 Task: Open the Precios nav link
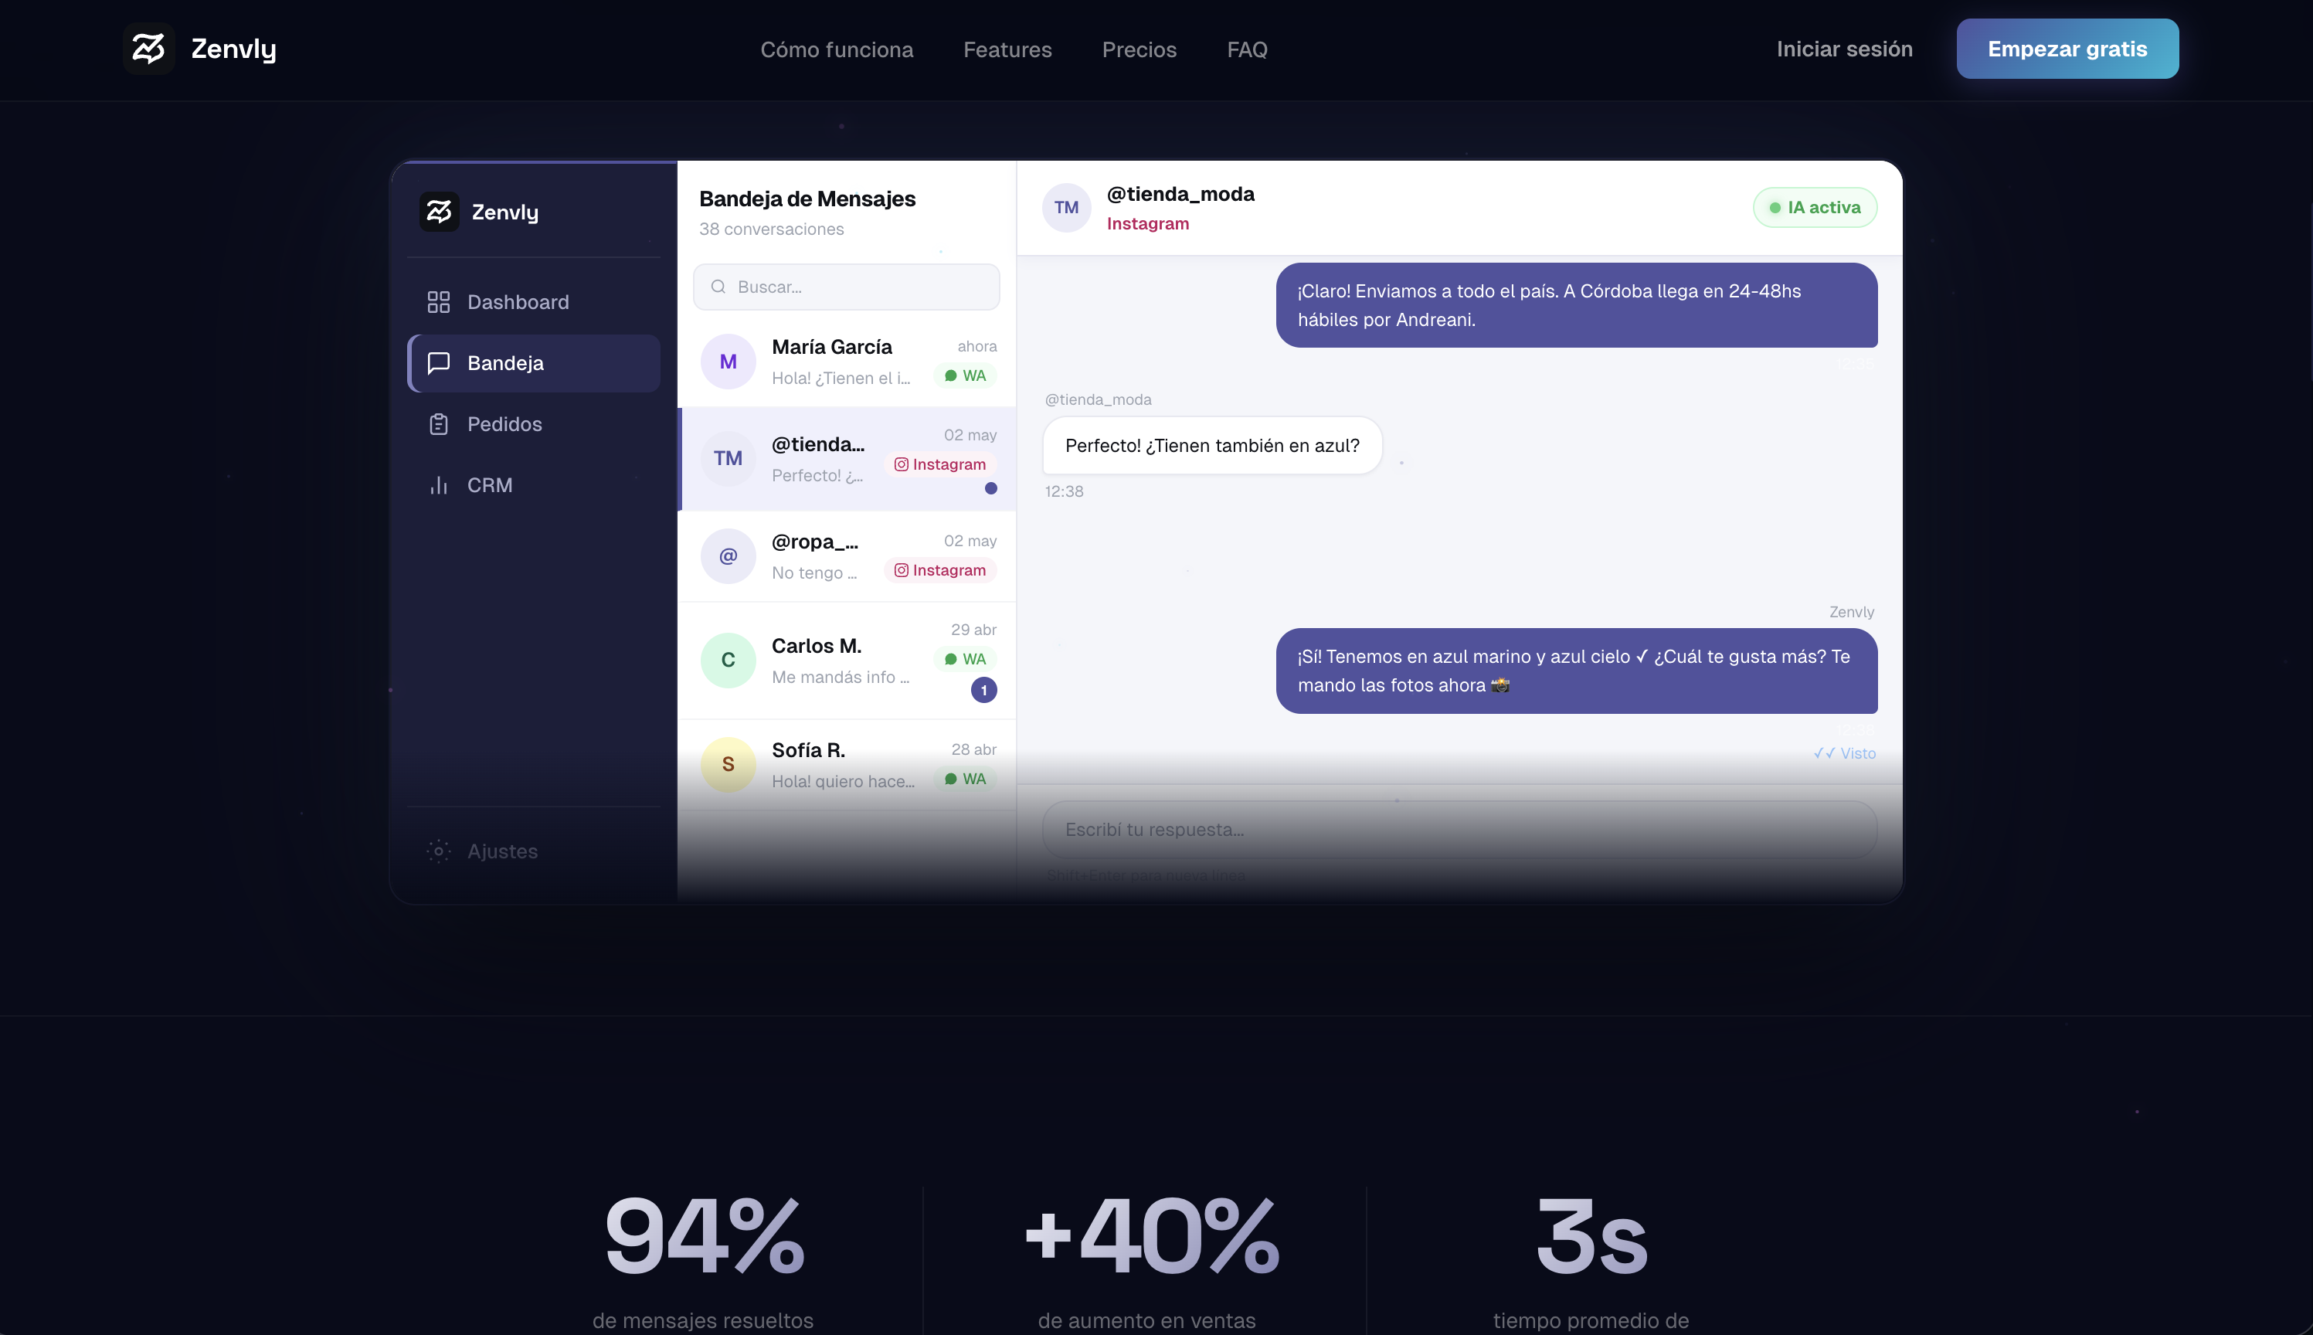(1139, 49)
